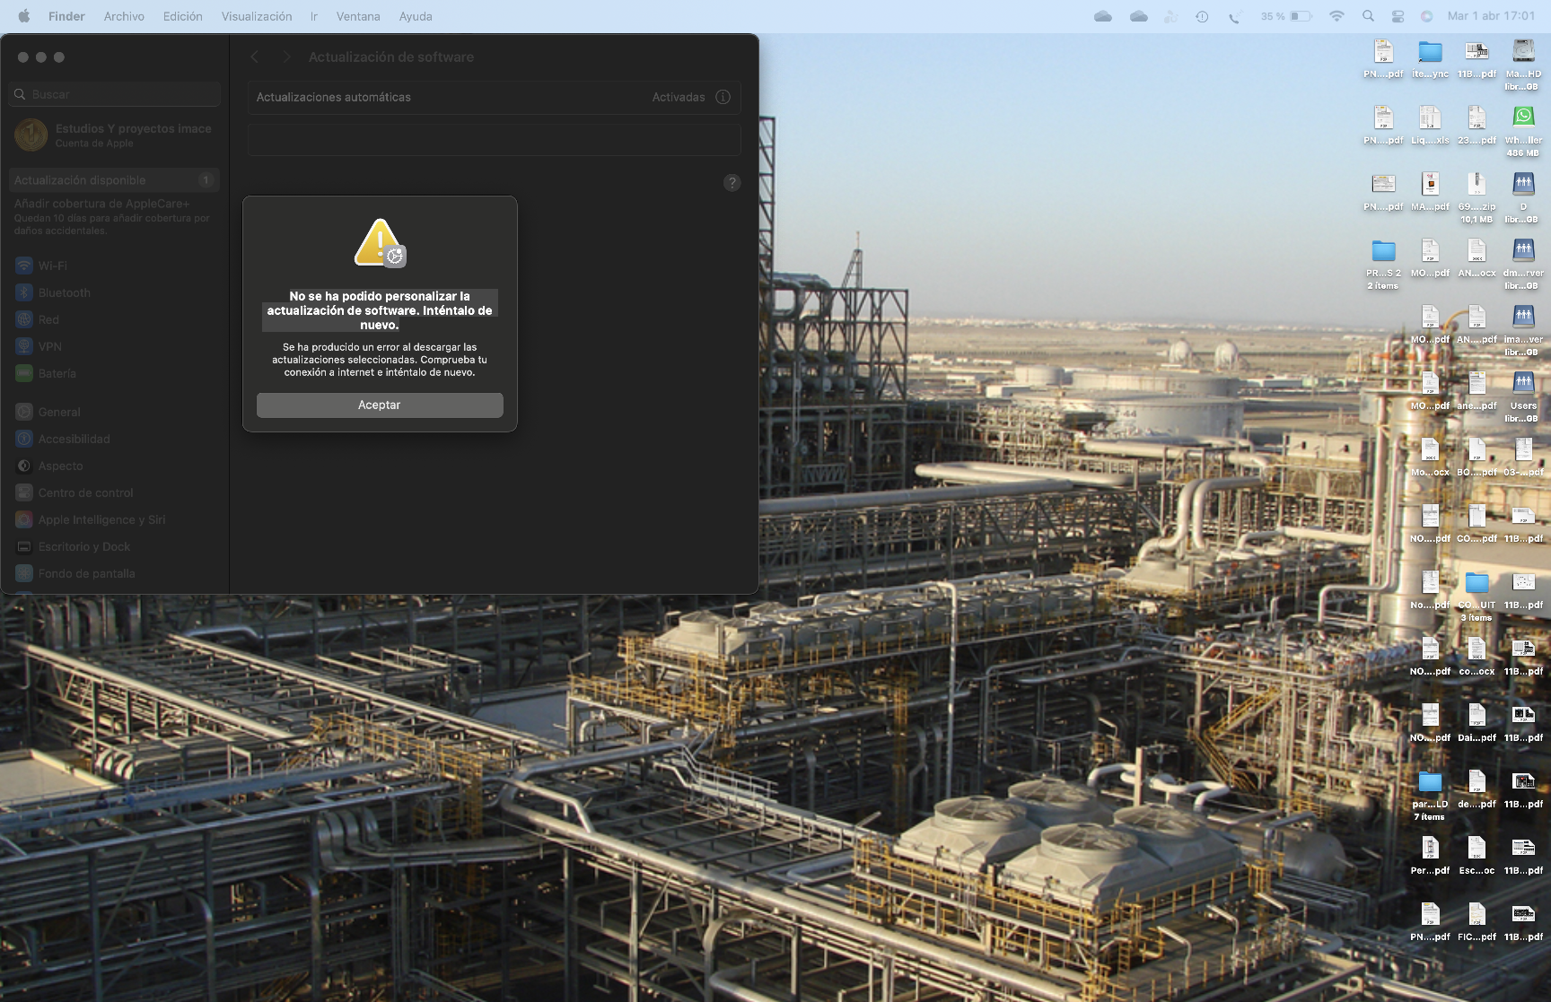Open the Apple menu

pyautogui.click(x=24, y=16)
